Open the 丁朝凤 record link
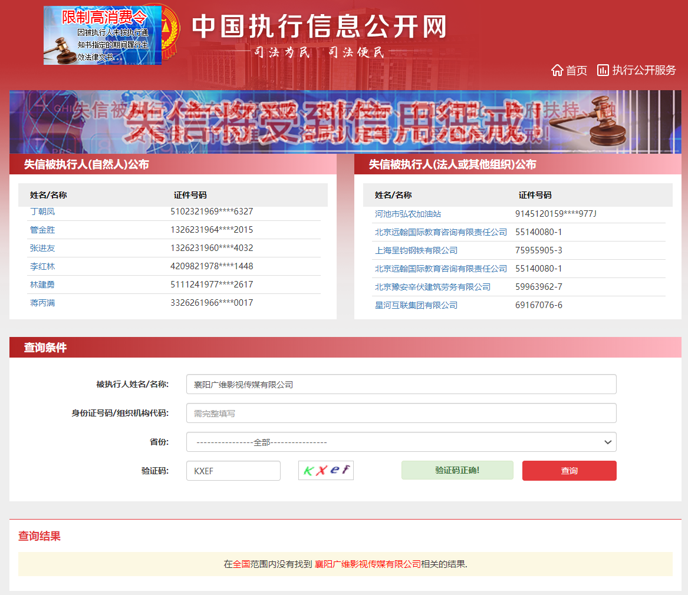Image resolution: width=688 pixels, height=595 pixels. point(42,211)
